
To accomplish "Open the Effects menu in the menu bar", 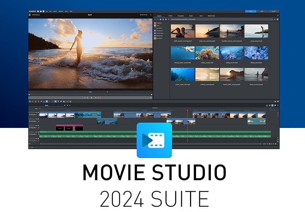I will pos(55,11).
